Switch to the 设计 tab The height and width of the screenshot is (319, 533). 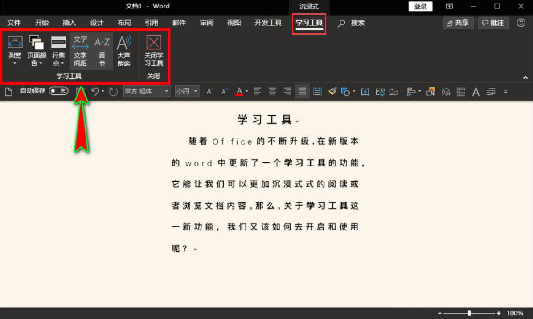pos(97,23)
